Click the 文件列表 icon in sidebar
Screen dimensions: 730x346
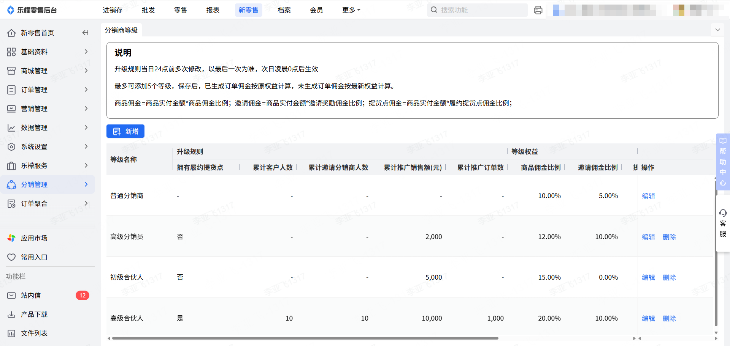(11, 333)
